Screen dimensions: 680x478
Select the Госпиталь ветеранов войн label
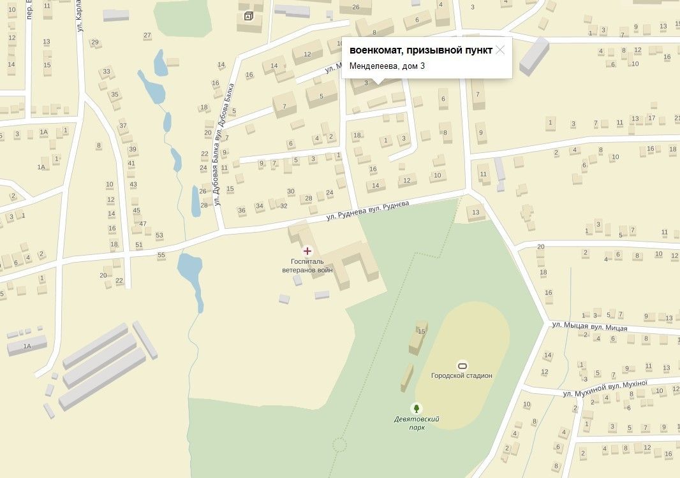[307, 266]
